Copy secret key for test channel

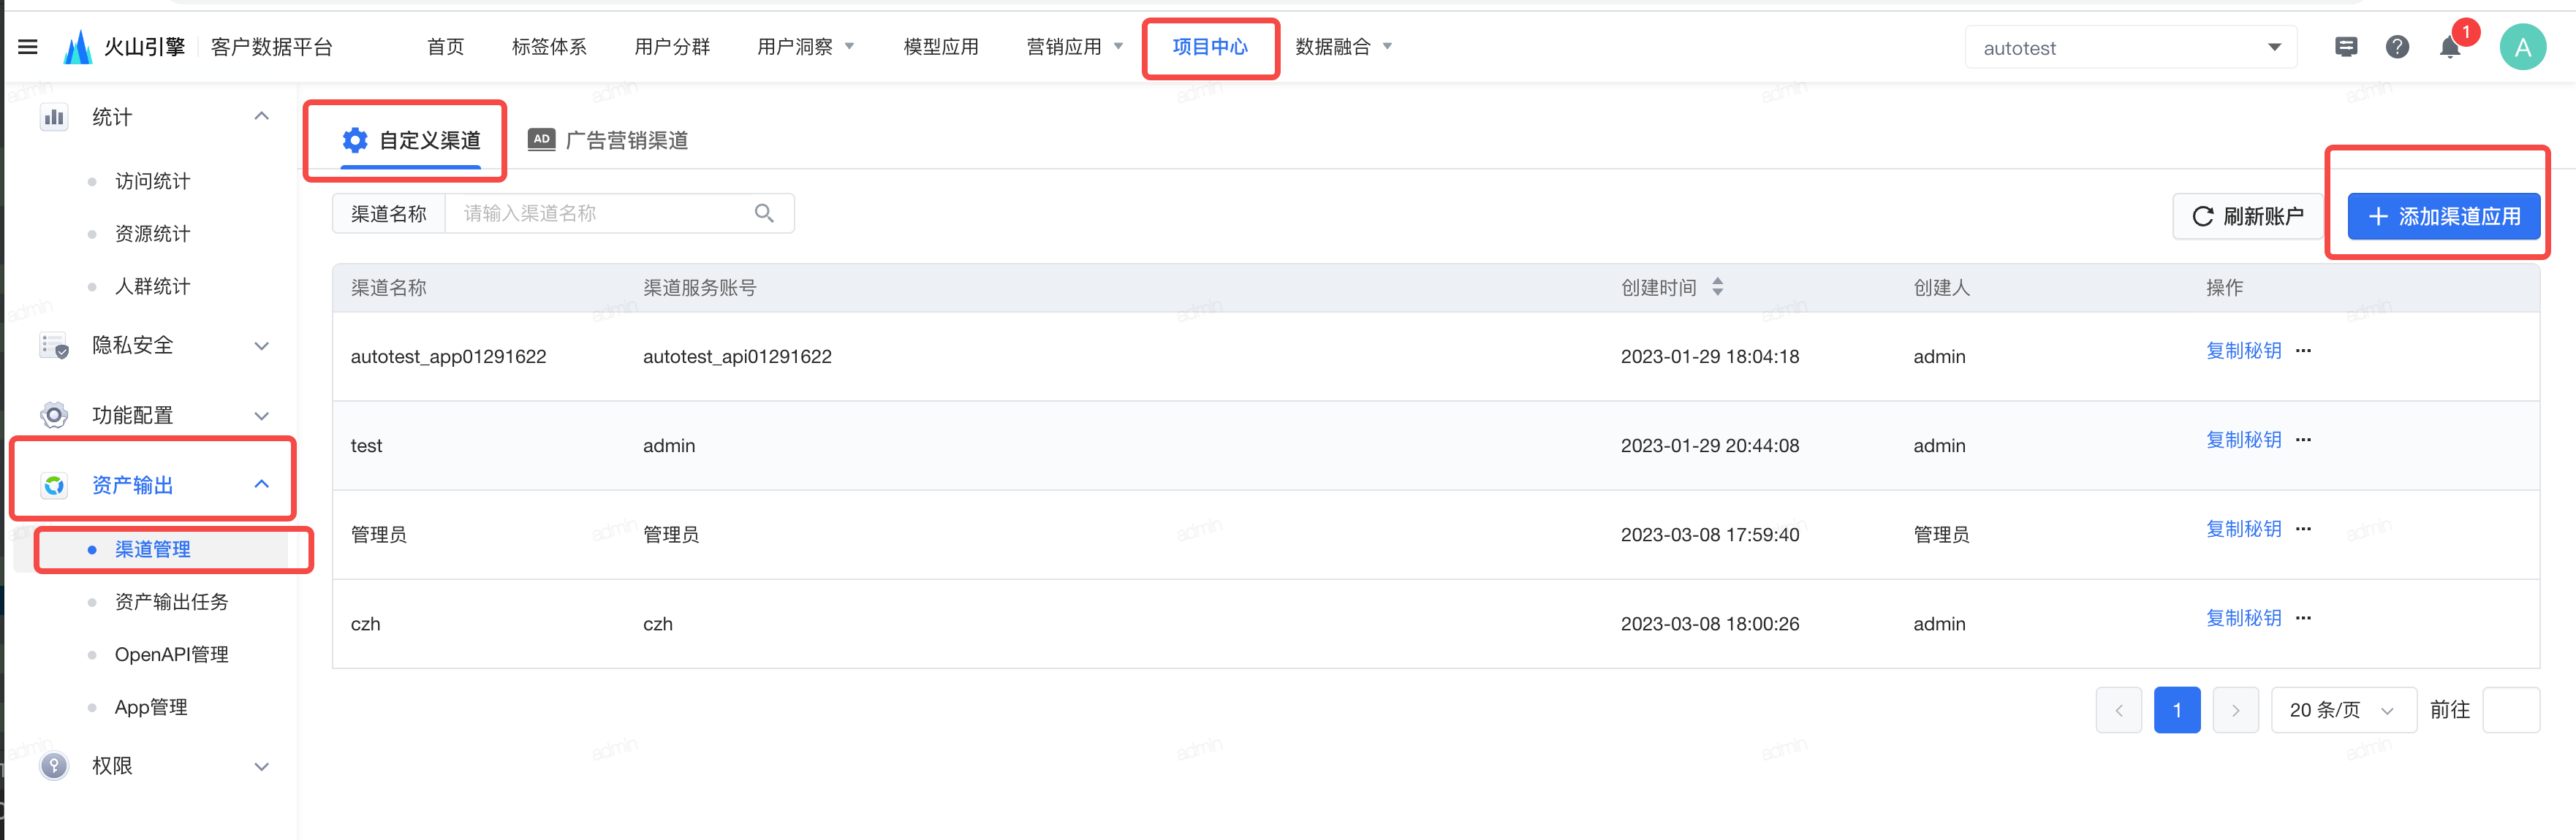[x=2243, y=440]
